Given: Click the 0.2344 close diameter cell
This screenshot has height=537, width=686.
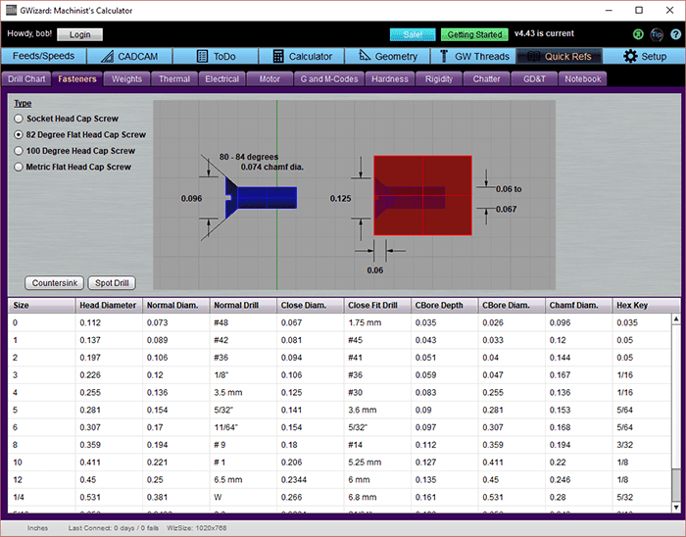Looking at the screenshot, I should pyautogui.click(x=311, y=480).
